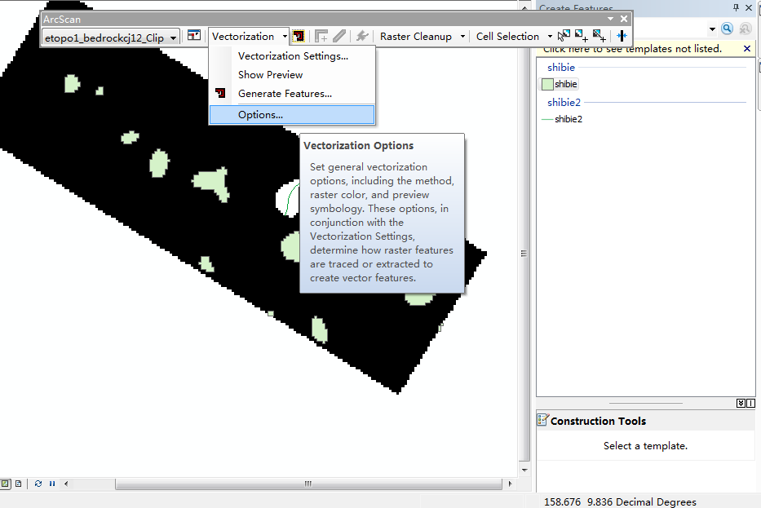Switch to Layout View button
This screenshot has width=761, height=508.
[x=19, y=484]
